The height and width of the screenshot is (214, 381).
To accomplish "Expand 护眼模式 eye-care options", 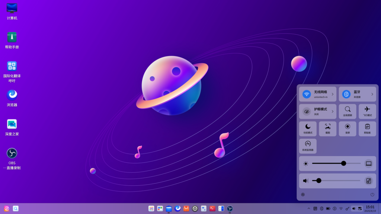I will (332, 111).
